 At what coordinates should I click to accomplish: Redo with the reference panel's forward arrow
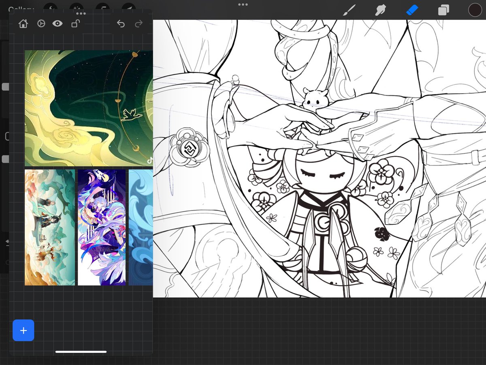[x=139, y=24]
